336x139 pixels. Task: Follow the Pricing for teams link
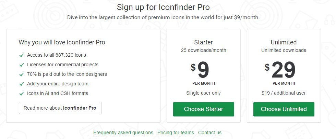pos(176,133)
